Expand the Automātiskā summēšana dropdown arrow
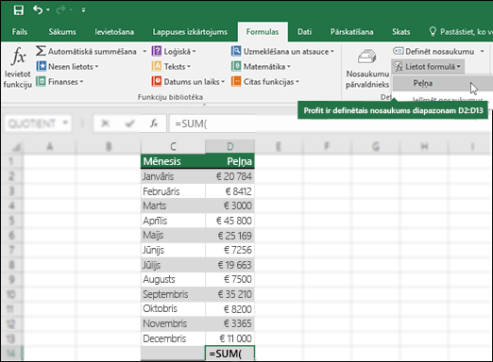This screenshot has width=493, height=362. click(144, 51)
